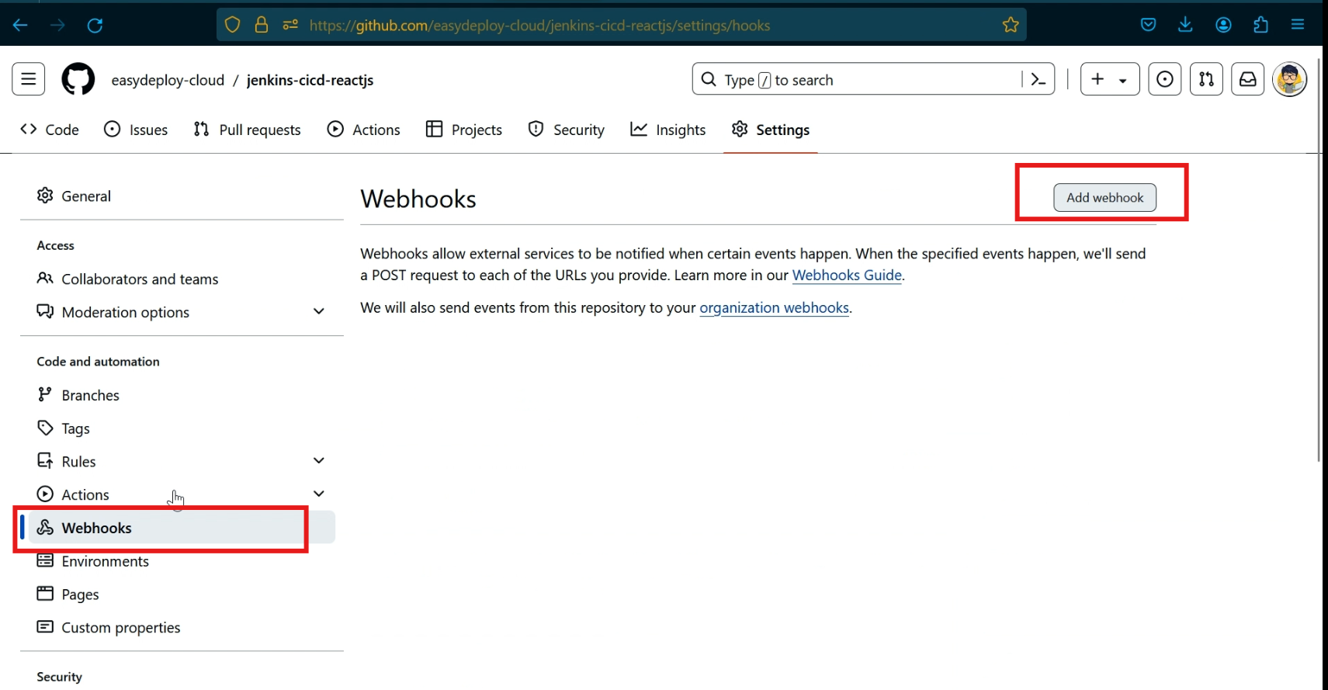Open pull requests icon in header
1328x690 pixels.
pos(1206,79)
